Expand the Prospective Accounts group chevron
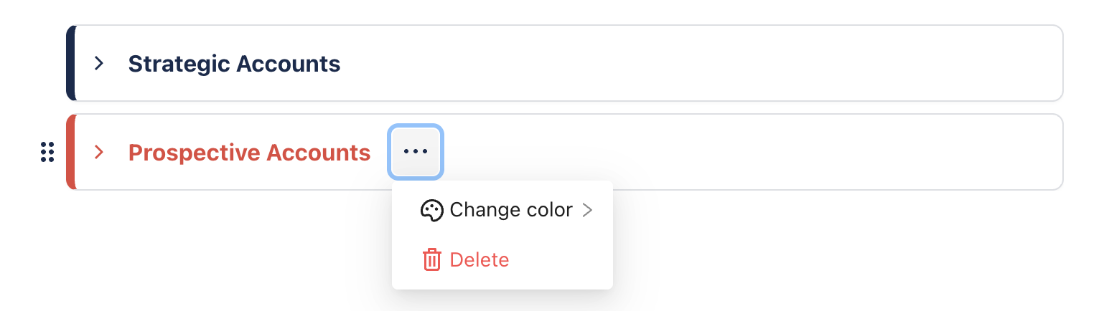The height and width of the screenshot is (311, 1104). pos(100,152)
